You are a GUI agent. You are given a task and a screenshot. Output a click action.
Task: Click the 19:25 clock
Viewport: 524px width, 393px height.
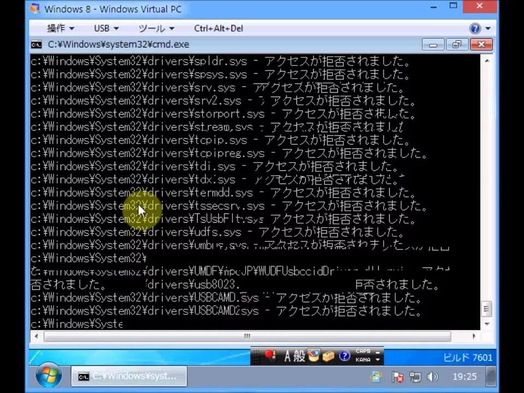click(x=465, y=377)
